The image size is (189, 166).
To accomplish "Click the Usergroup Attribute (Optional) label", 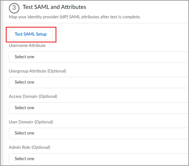I will click(x=37, y=71).
